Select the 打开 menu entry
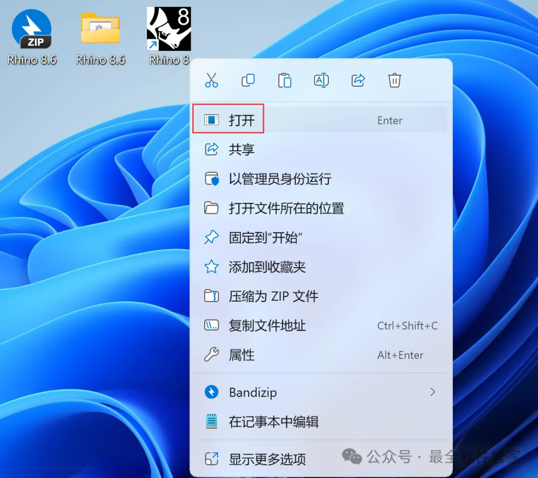 click(320, 120)
